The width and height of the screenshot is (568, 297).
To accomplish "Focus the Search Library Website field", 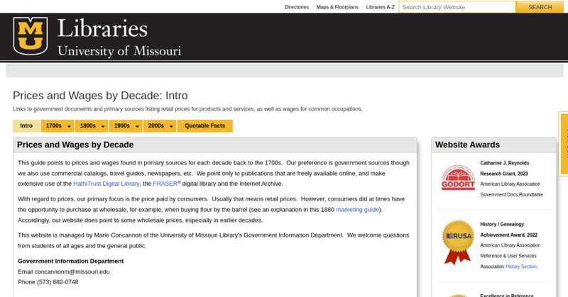I will click(x=457, y=7).
